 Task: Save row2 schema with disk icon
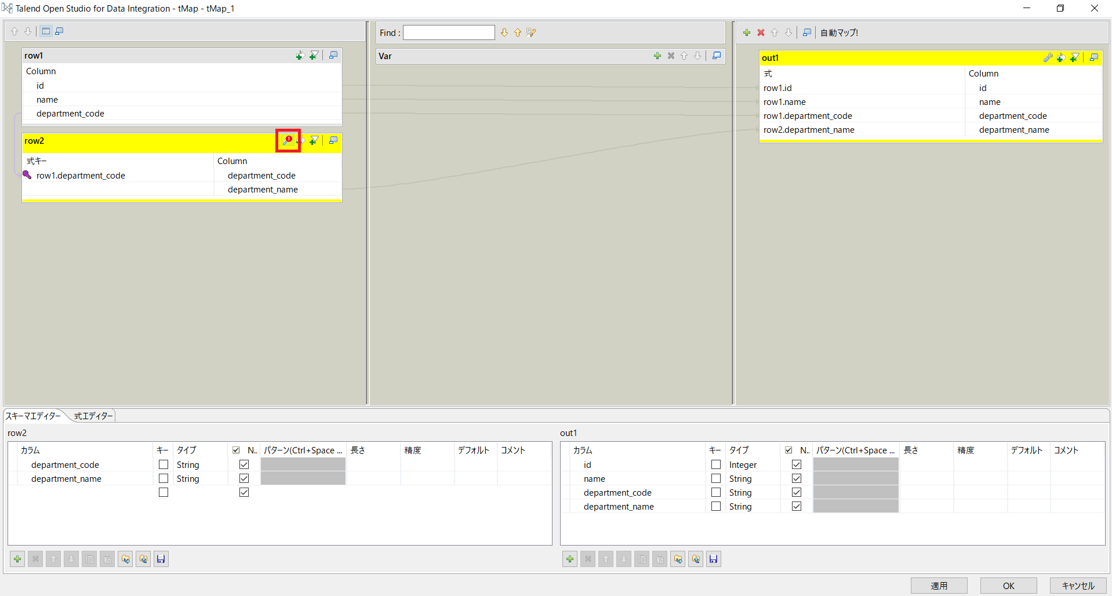tap(161, 559)
